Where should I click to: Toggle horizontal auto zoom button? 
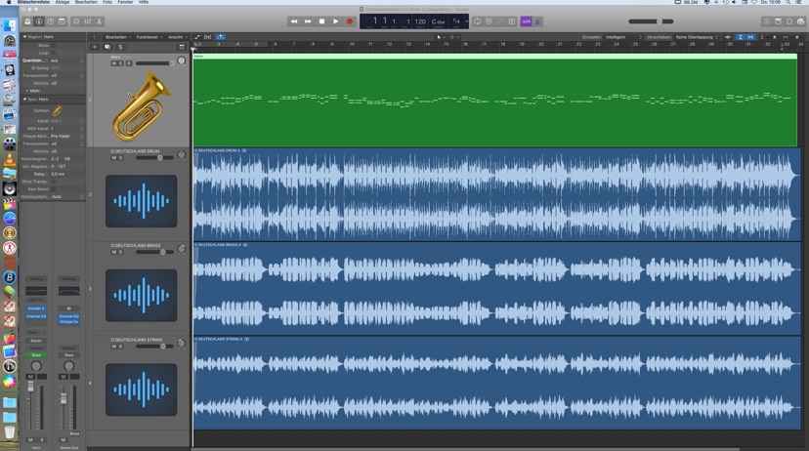coord(750,37)
